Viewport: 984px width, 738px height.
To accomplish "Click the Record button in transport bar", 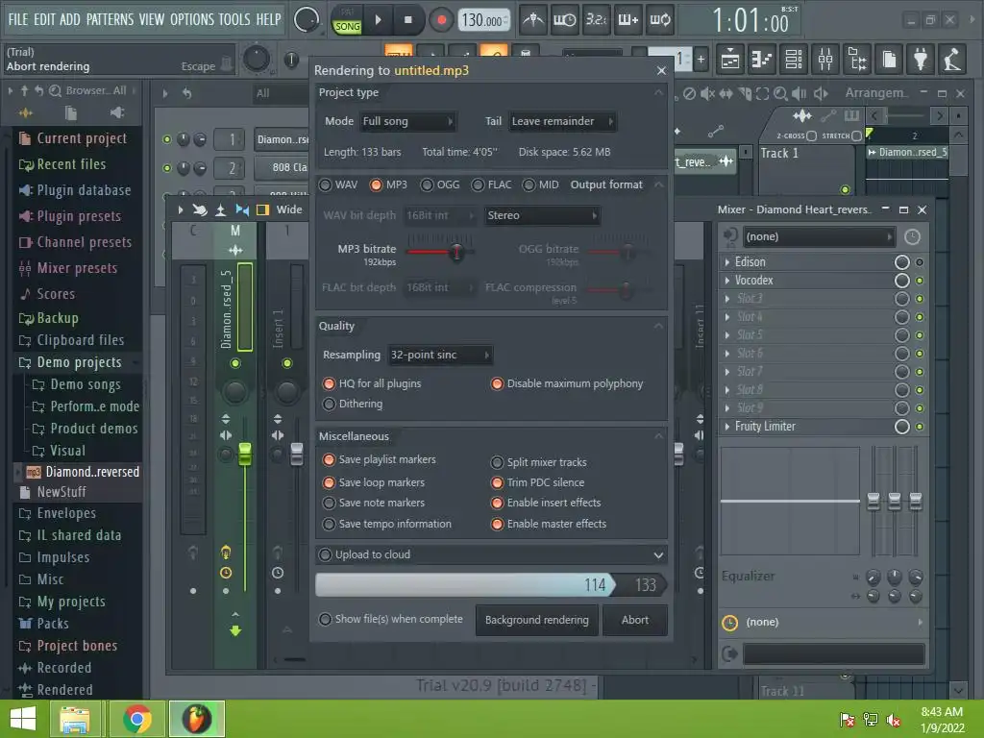I will tap(441, 20).
